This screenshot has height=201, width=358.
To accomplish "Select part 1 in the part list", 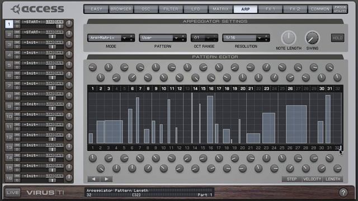I will tap(9, 24).
